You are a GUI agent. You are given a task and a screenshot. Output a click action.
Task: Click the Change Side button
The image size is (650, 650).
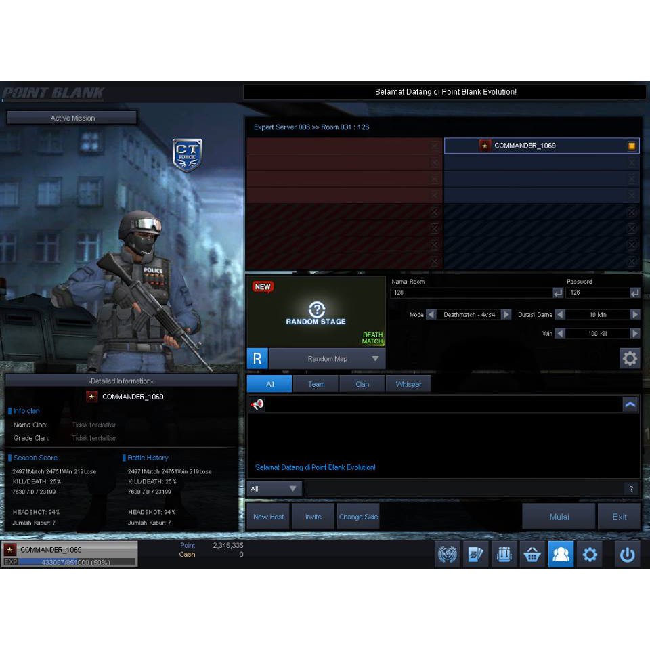[358, 517]
